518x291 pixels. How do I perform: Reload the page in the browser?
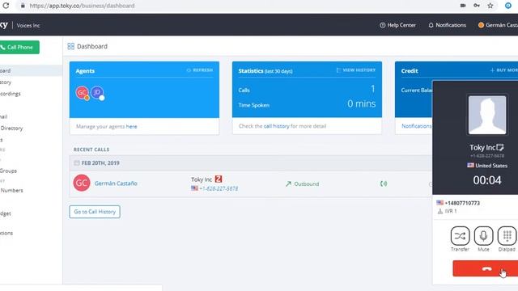6,6
